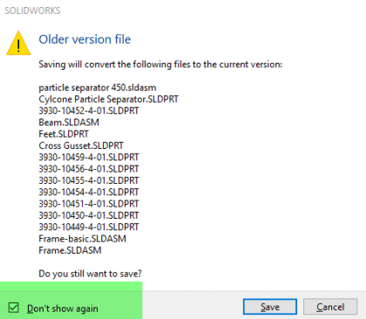
Task: Click 3930-10456-4-01.SLDPRT file name
Action: [89, 169]
